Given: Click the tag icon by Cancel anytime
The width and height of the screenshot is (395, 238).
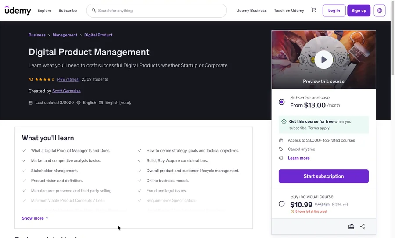Looking at the screenshot, I should pos(281,149).
